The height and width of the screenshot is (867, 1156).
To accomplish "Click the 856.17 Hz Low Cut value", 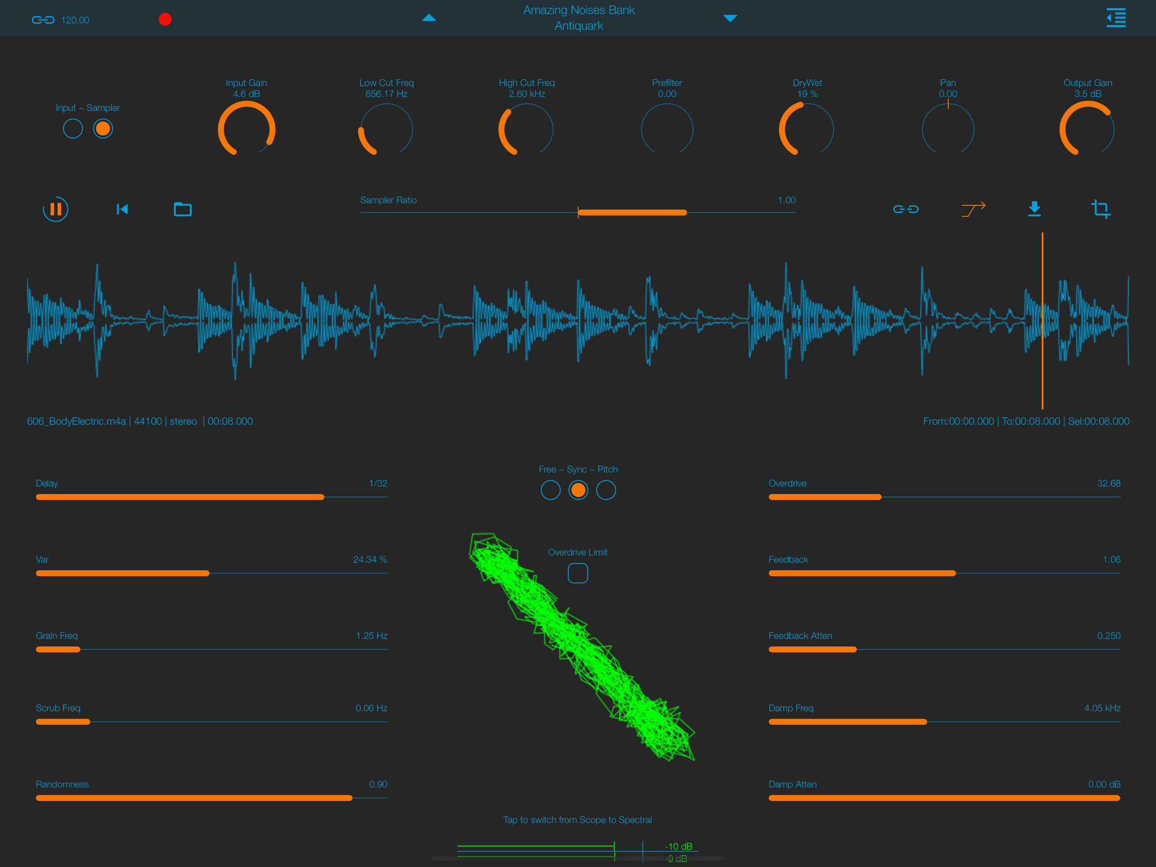I will (387, 94).
